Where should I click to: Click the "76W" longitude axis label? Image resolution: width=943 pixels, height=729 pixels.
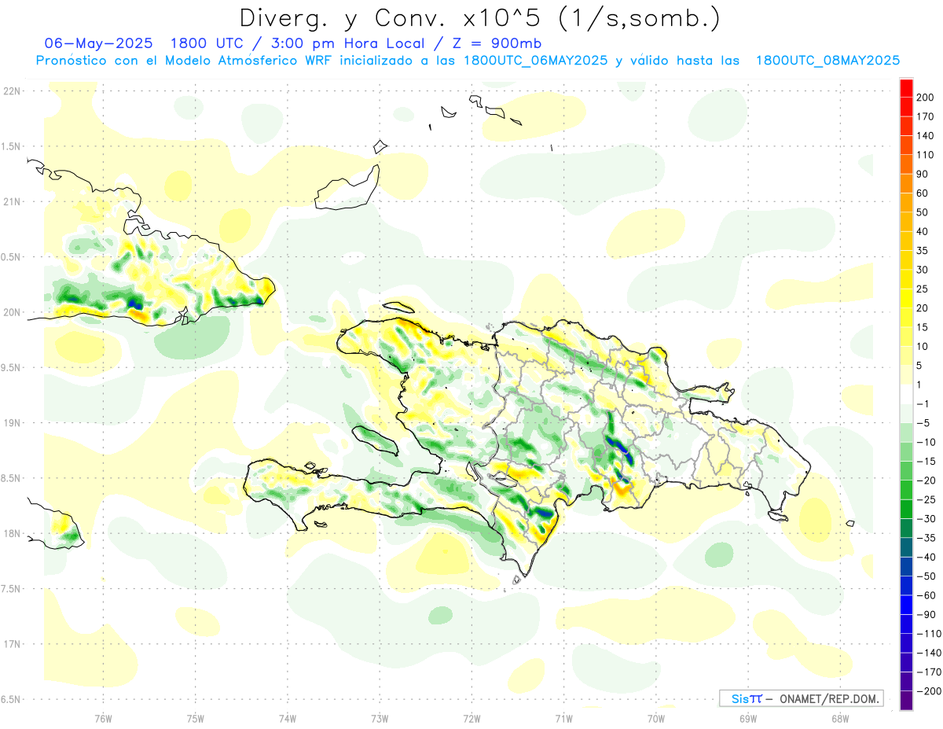(103, 718)
